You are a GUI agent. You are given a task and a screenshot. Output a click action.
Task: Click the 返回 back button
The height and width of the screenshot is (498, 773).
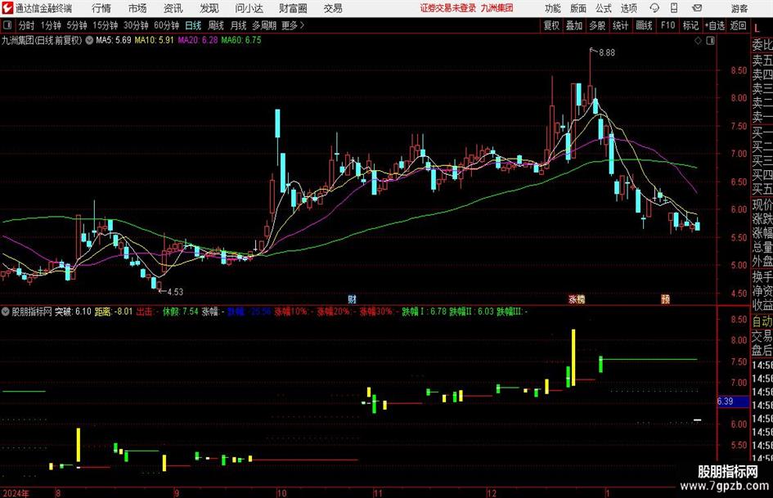pos(738,25)
